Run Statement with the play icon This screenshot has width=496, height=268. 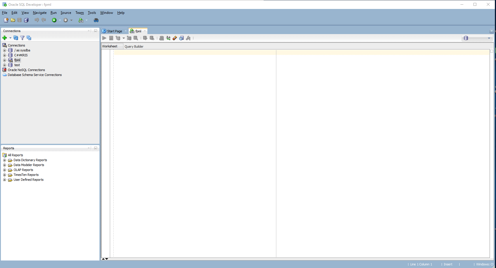[x=104, y=38]
